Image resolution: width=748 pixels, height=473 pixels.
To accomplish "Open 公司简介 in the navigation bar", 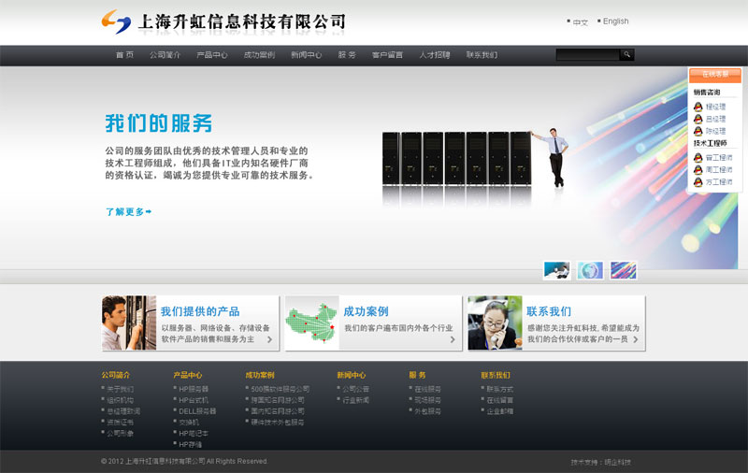I will pyautogui.click(x=165, y=55).
